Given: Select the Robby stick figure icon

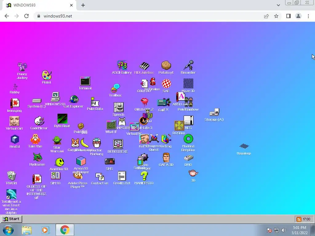Looking at the screenshot, I should [15, 87].
